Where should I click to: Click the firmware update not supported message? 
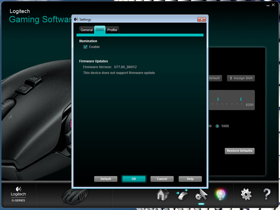(119, 73)
